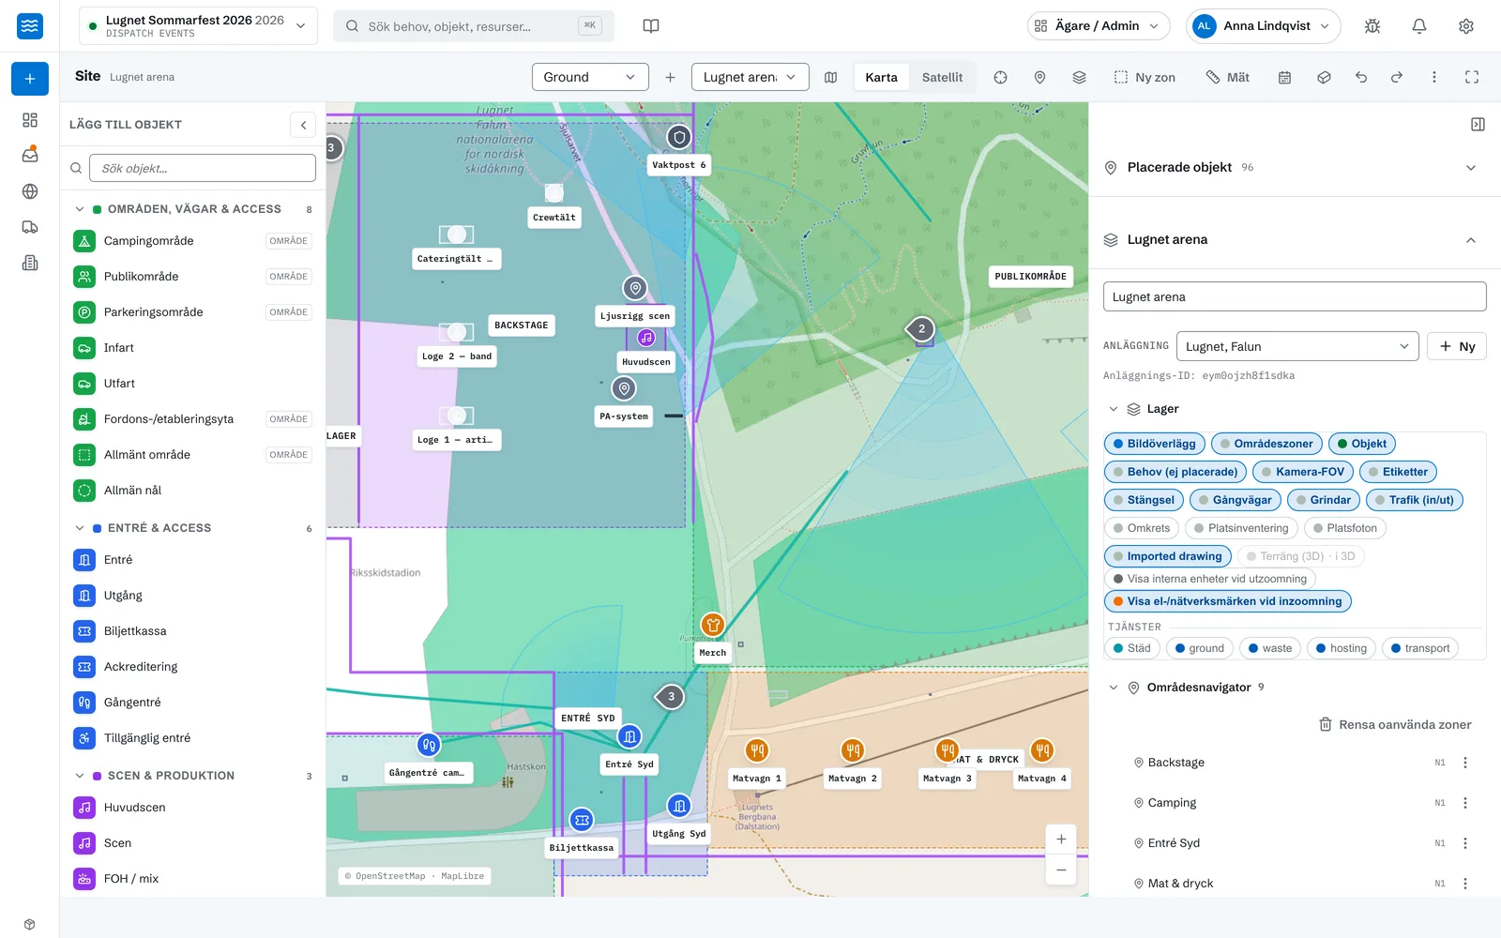Switch to Satellit map view
The height and width of the screenshot is (938, 1501).
[942, 77]
